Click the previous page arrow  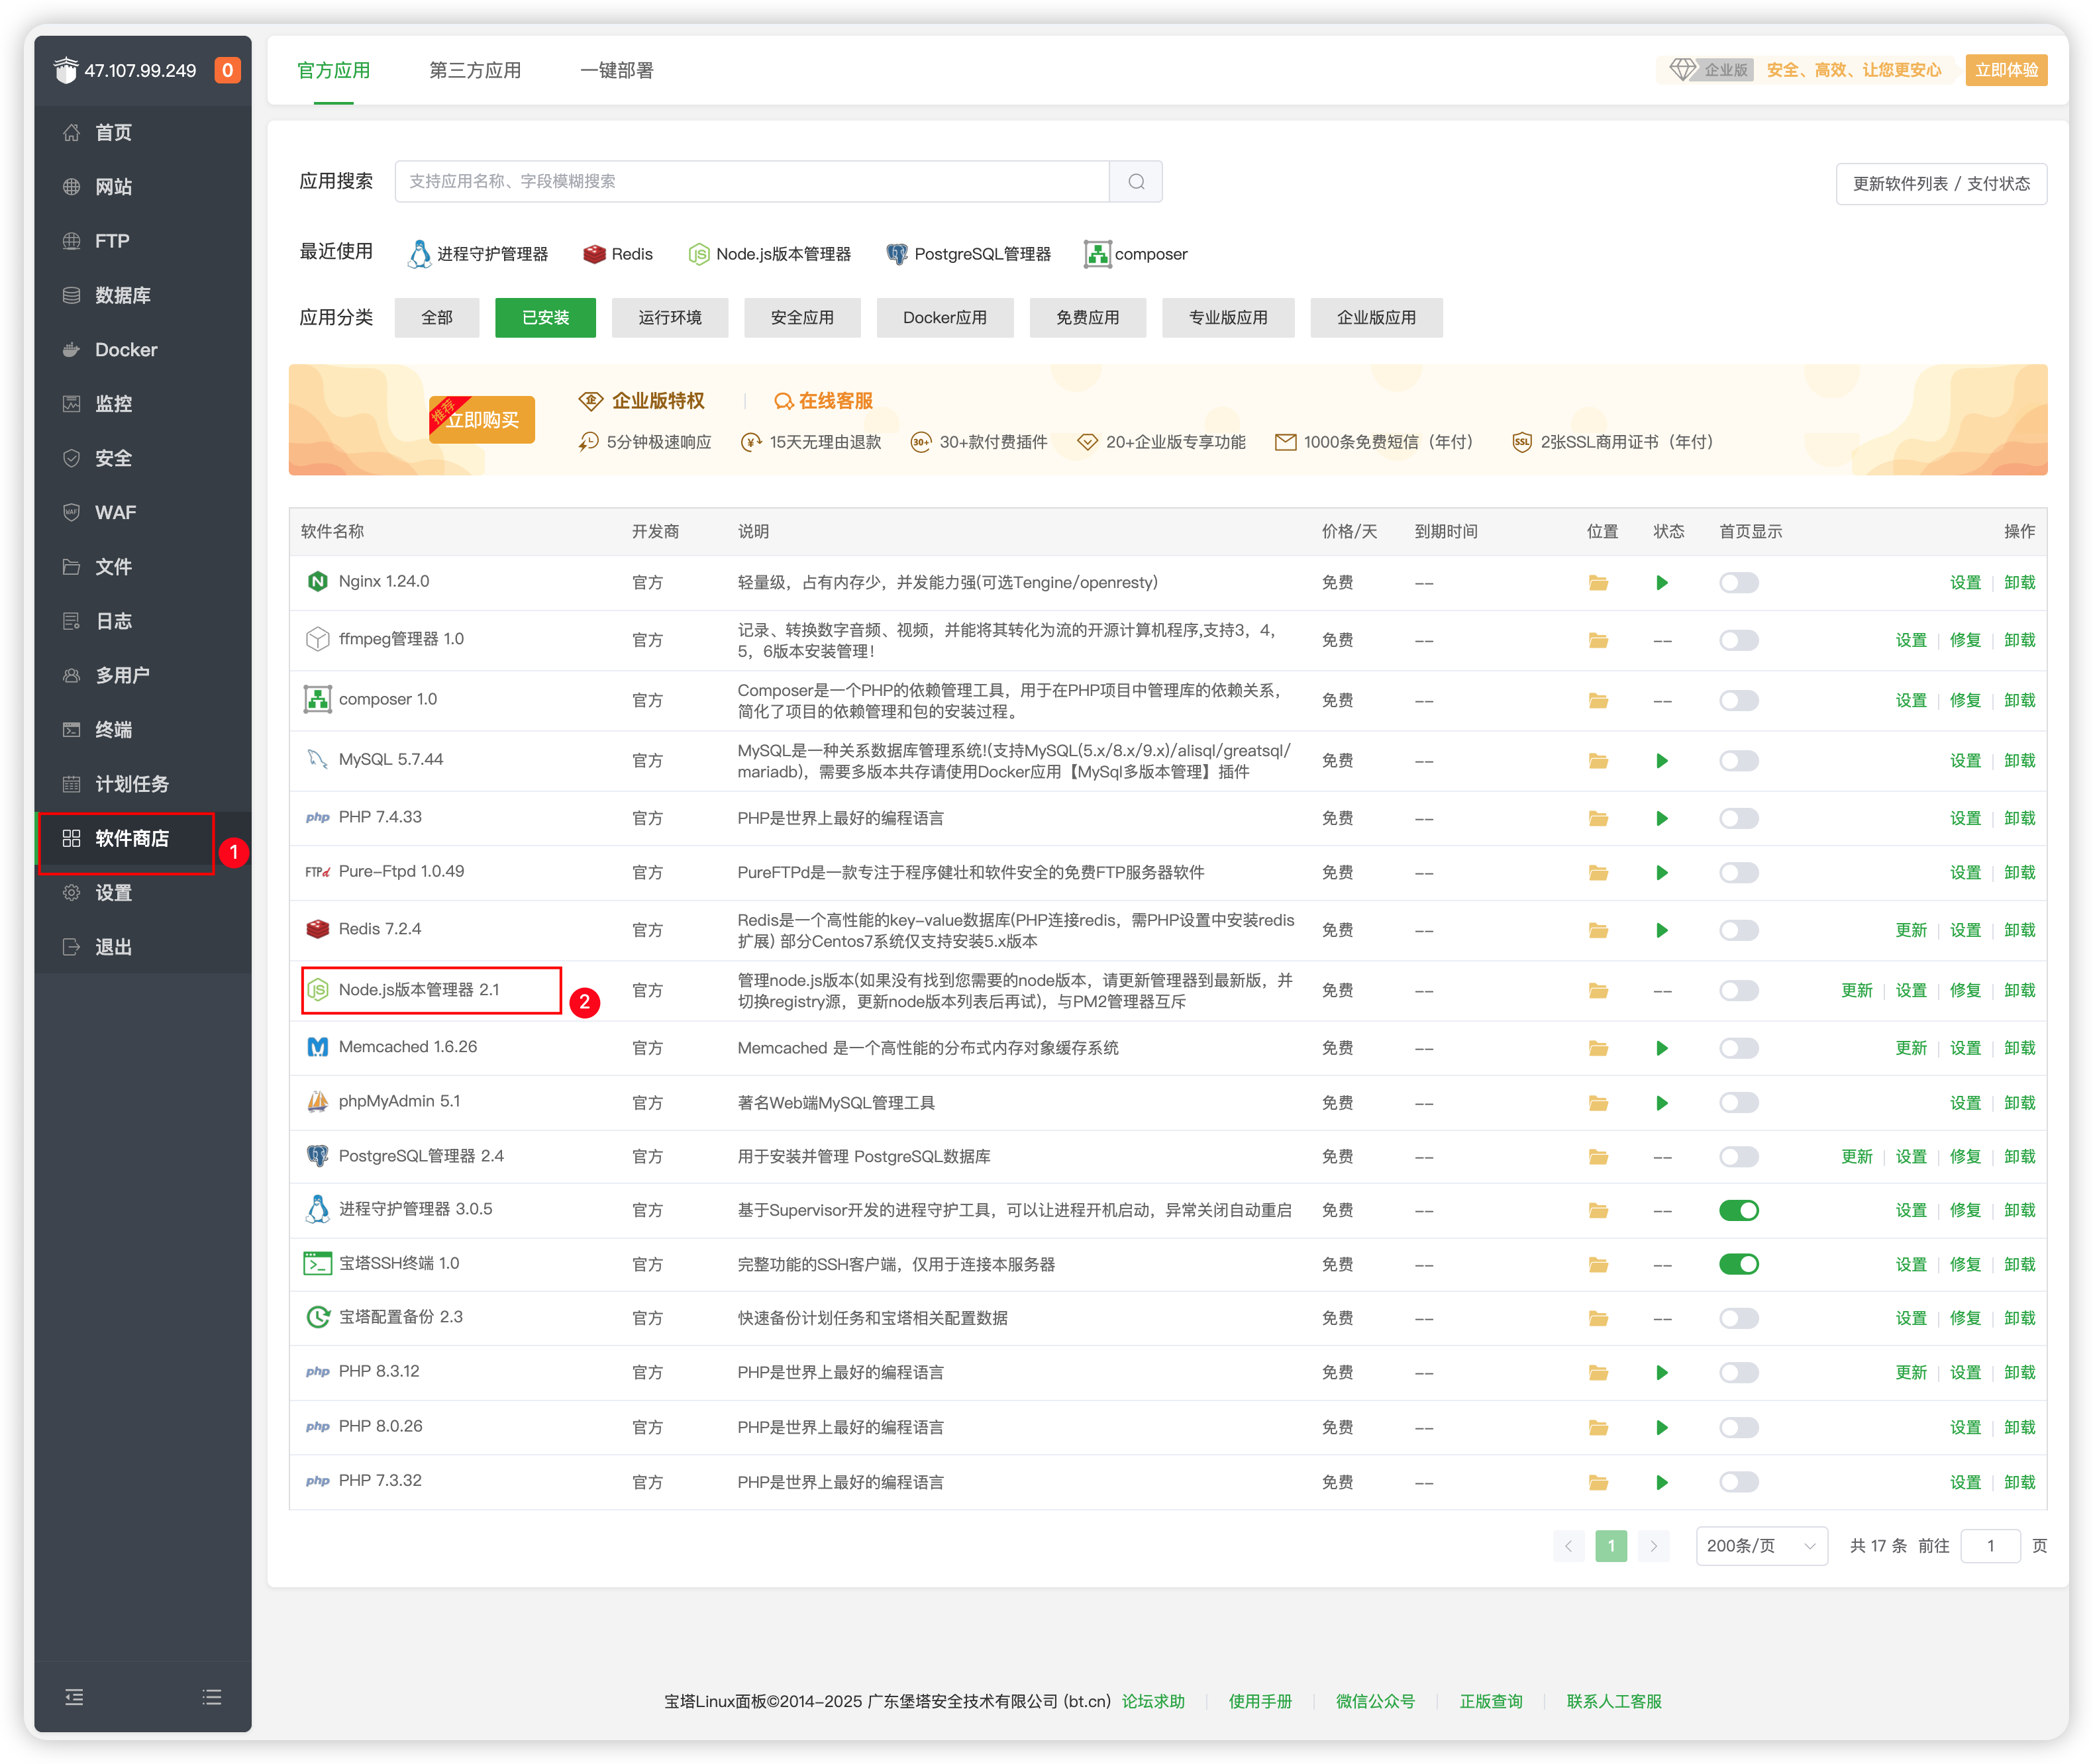click(x=1568, y=1546)
